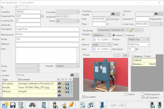Click the floppy disk save icon in bottom toolbar
This screenshot has width=164, height=109.
tap(13, 105)
